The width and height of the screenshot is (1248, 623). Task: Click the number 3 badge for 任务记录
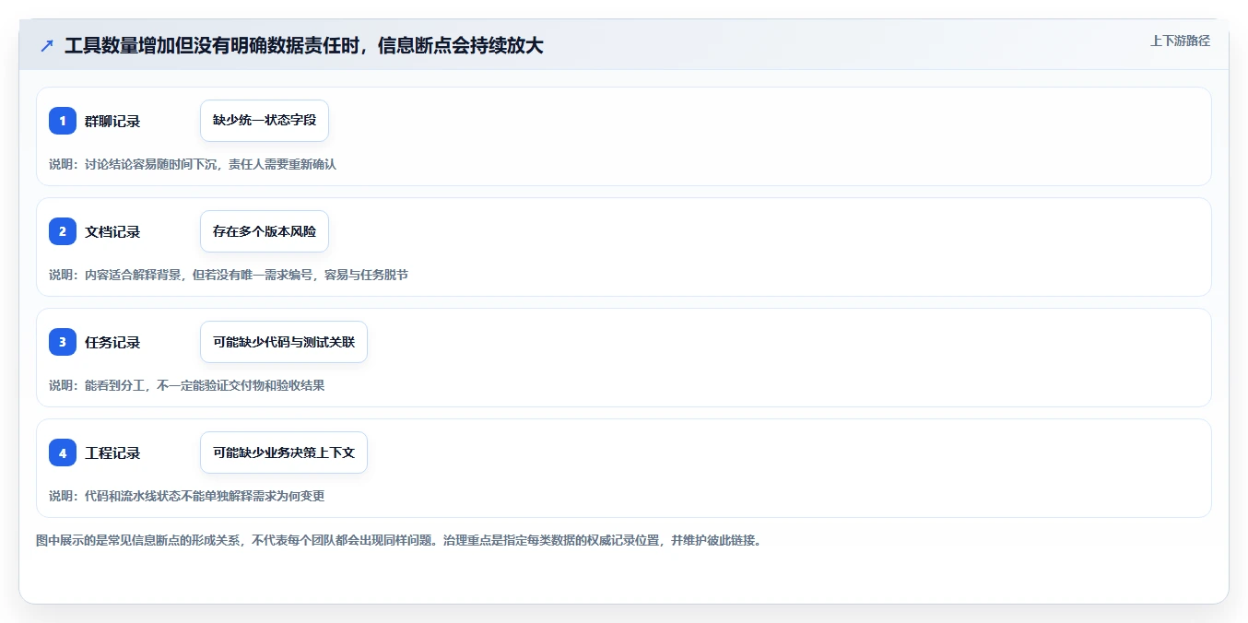pos(63,342)
